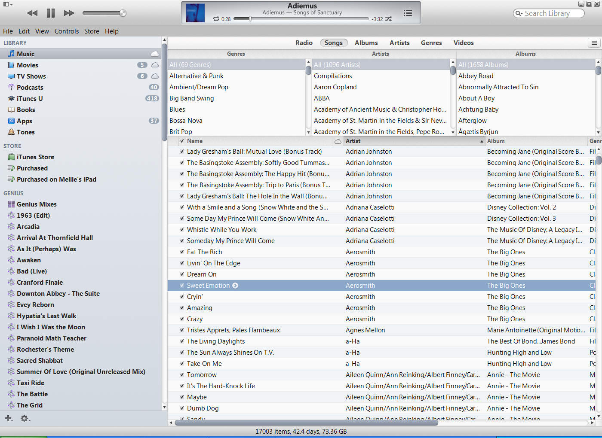This screenshot has width=602, height=438.
Task: Click the playback progress bar
Action: [x=301, y=19]
